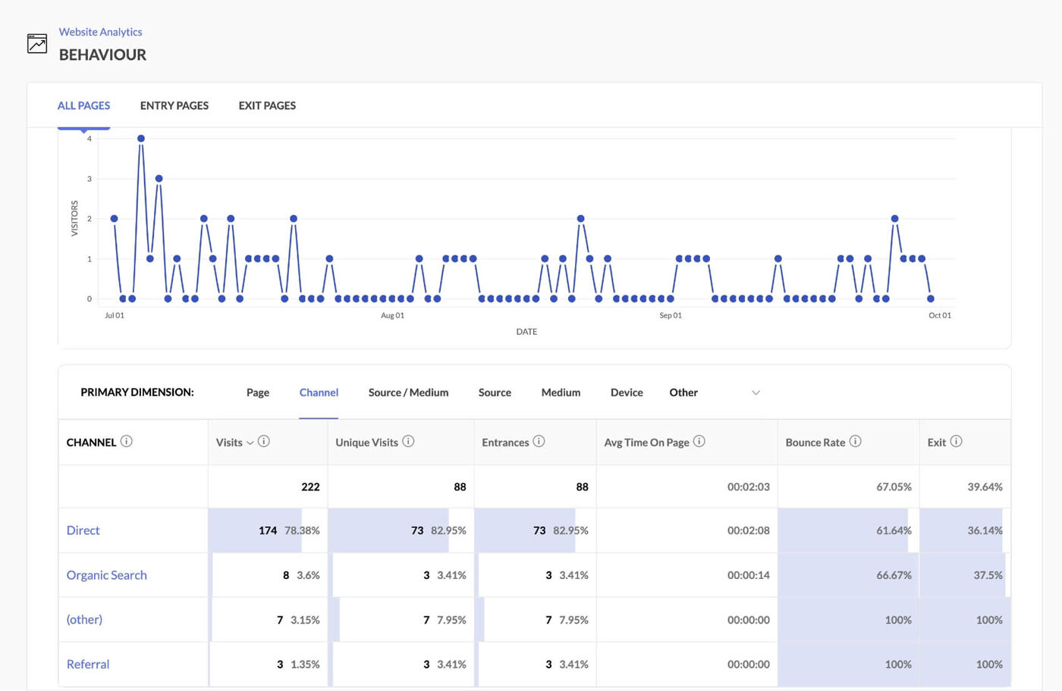The width and height of the screenshot is (1062, 691).
Task: Open the Referral channel link
Action: coord(88,664)
